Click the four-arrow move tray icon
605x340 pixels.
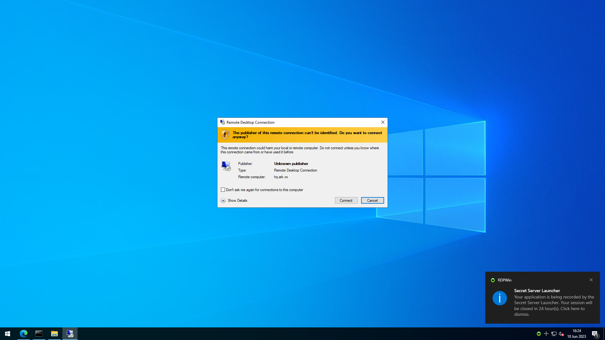pyautogui.click(x=546, y=334)
